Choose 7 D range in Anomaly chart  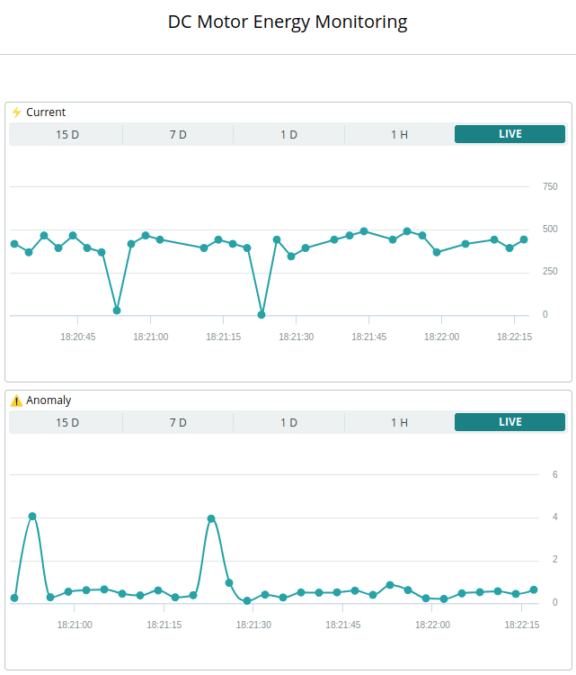point(178,422)
